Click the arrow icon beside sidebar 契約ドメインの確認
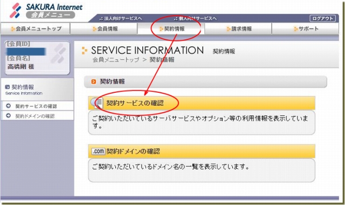The width and height of the screenshot is (345, 205). point(9,115)
